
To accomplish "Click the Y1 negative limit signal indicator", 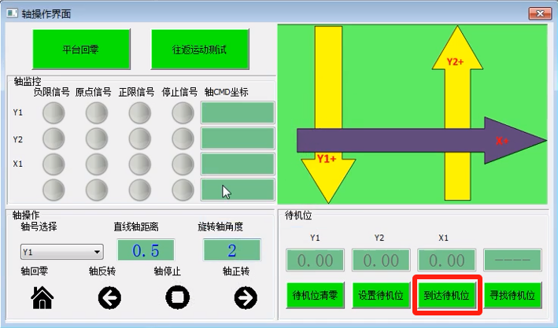I will point(54,114).
